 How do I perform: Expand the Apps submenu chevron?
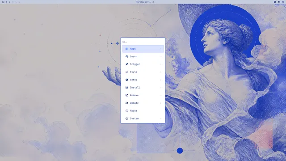161,49
